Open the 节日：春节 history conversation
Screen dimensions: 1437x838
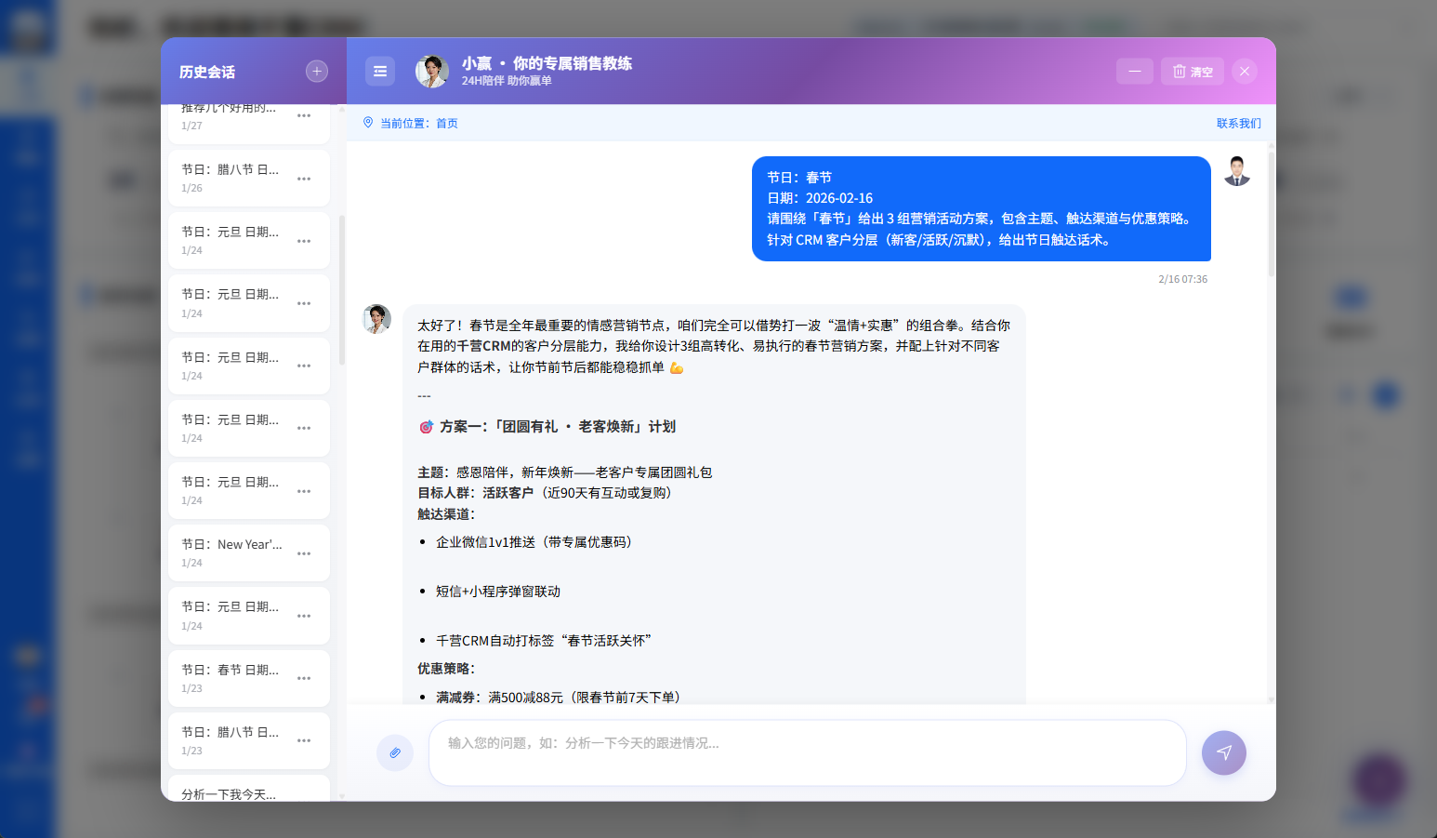(231, 677)
